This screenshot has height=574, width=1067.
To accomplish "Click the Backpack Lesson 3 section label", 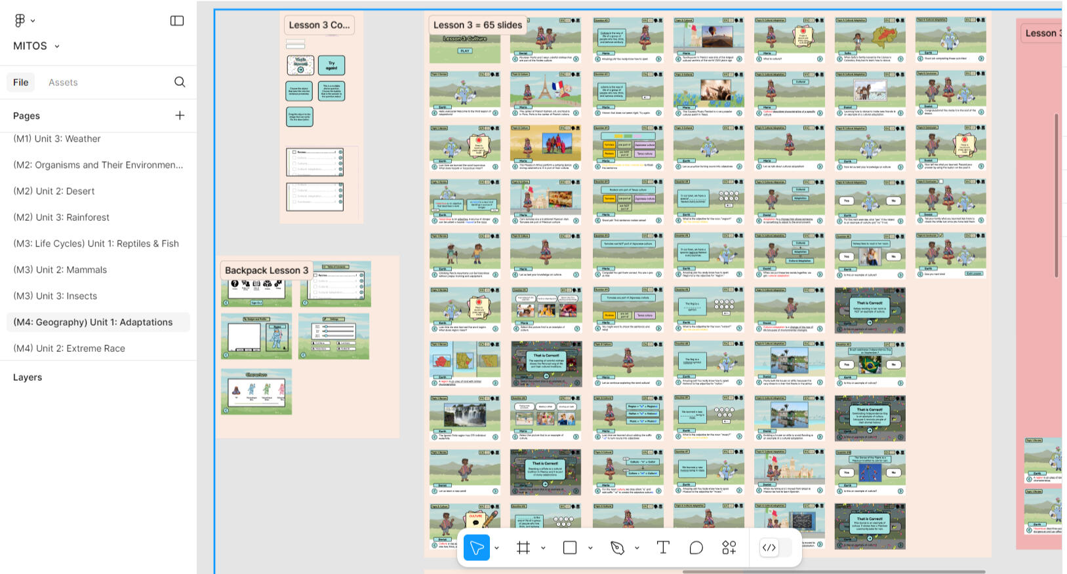I will [266, 270].
